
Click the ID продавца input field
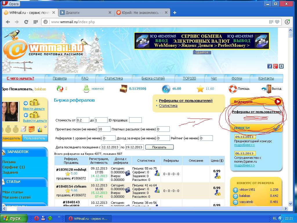[x=135, y=120]
